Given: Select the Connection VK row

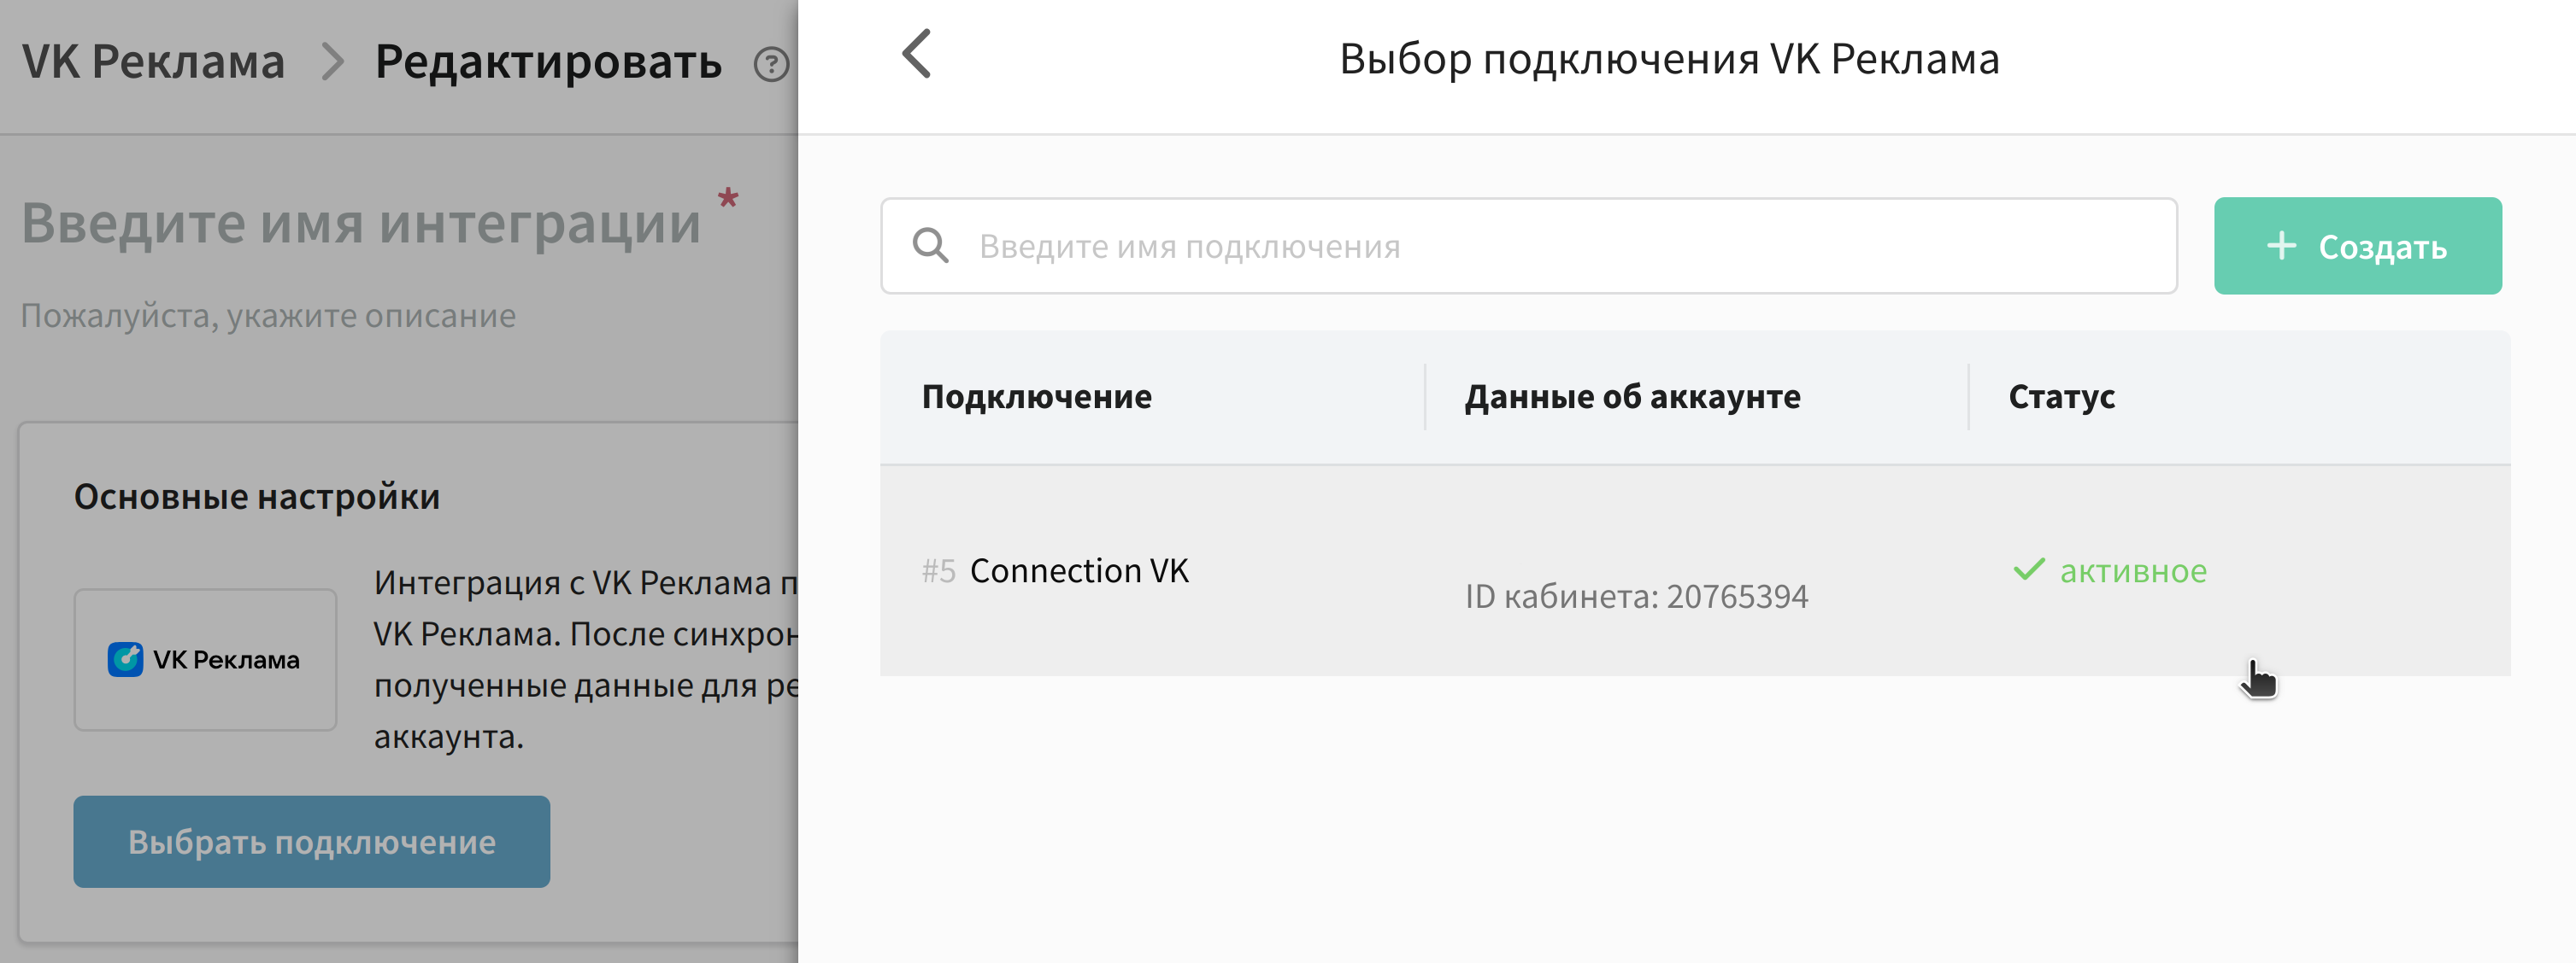Looking at the screenshot, I should coord(1694,570).
